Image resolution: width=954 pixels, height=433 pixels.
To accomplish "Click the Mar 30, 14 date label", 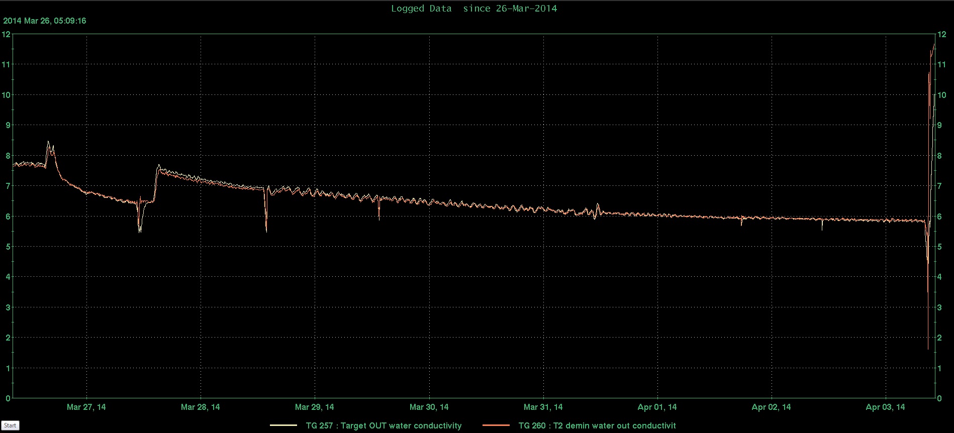I will coord(429,407).
